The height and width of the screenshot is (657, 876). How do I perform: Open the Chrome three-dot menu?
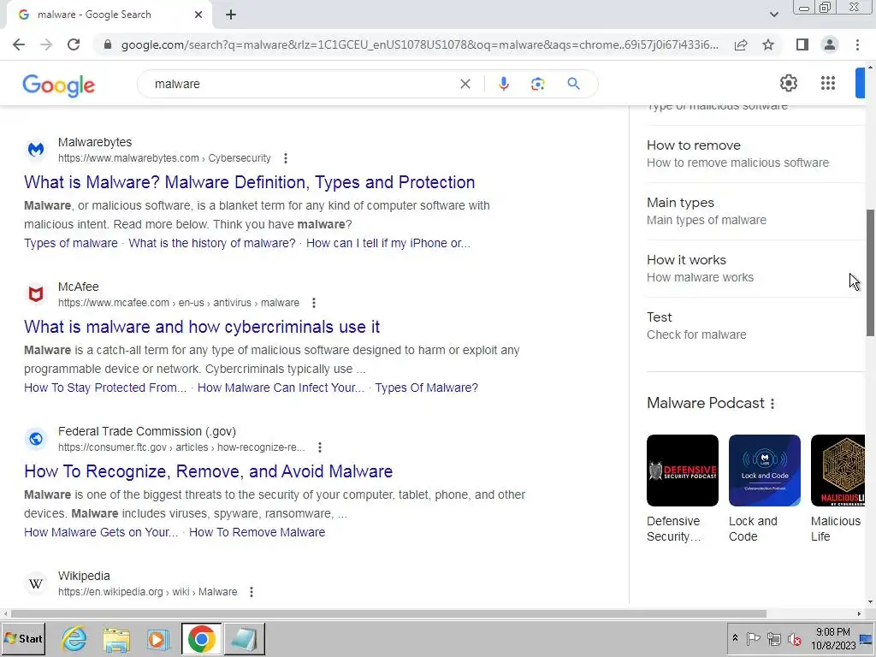point(857,44)
